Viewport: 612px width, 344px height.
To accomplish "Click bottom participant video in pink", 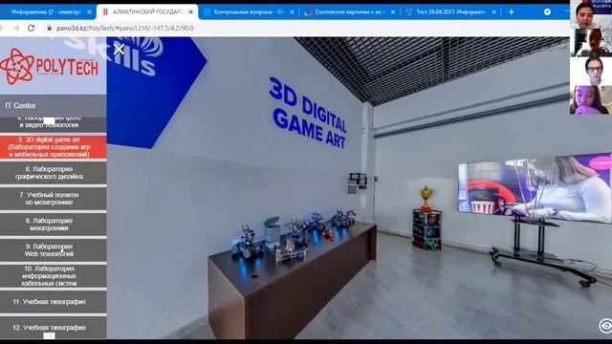I will [x=591, y=99].
